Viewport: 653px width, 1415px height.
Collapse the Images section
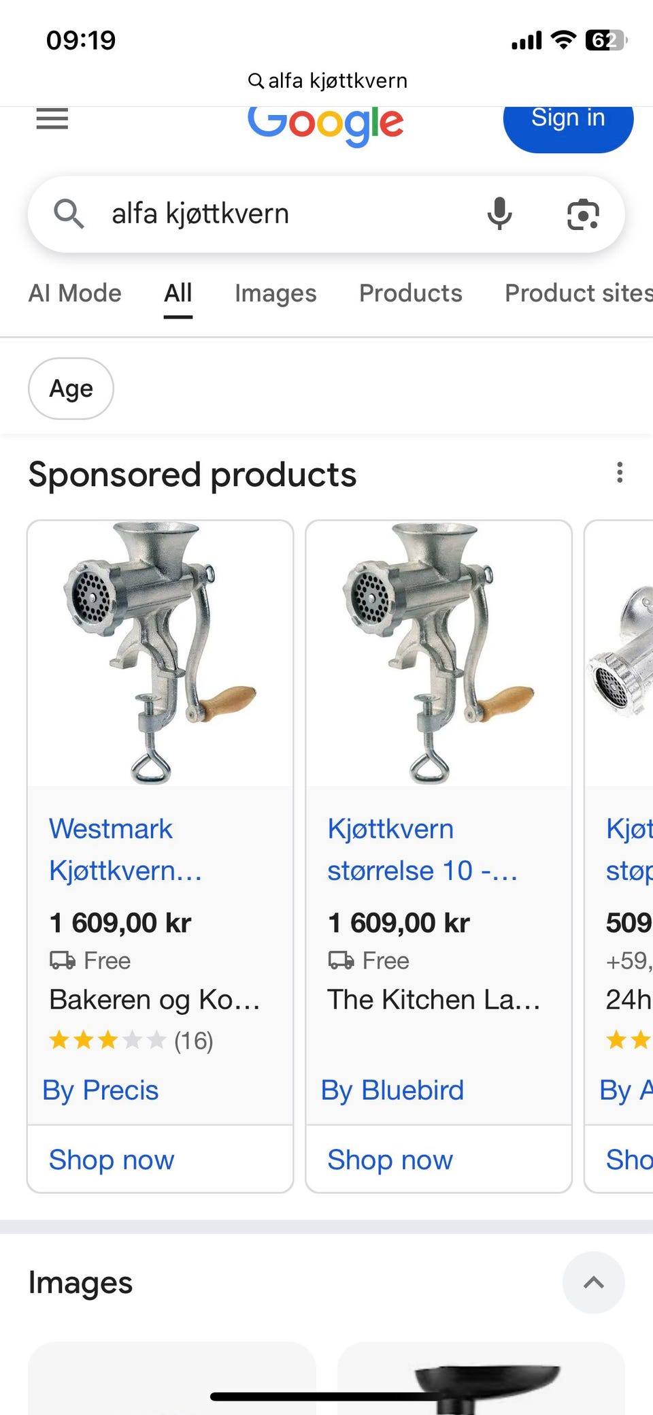(x=593, y=1282)
